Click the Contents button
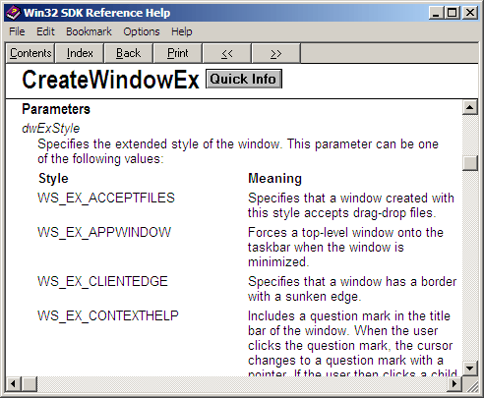484x398 pixels. click(x=30, y=53)
